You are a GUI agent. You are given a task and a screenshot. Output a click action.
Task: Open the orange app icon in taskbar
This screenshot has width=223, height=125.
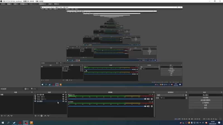(x=31, y=122)
